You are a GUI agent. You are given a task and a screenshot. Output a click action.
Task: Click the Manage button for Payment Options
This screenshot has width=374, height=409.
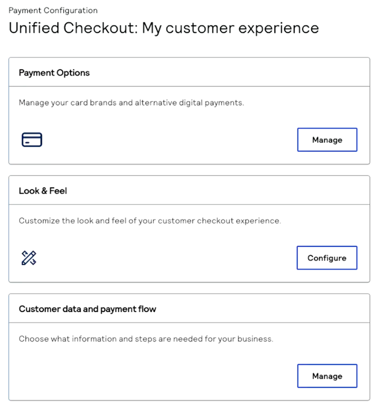pos(327,140)
